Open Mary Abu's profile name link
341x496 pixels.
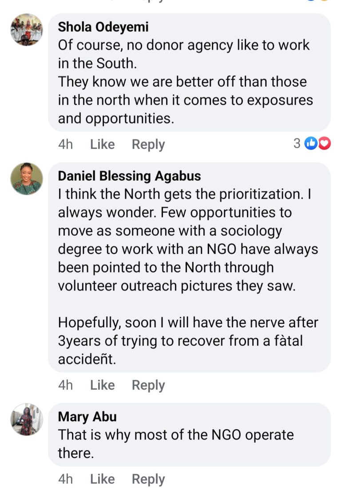(87, 417)
